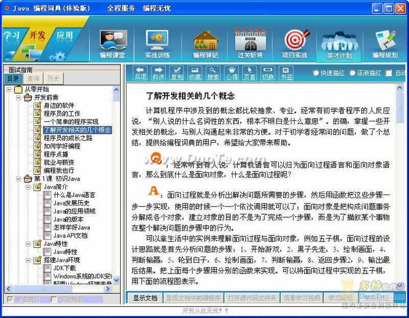Click the 收藏 favorites toolbar icon

(x=195, y=73)
